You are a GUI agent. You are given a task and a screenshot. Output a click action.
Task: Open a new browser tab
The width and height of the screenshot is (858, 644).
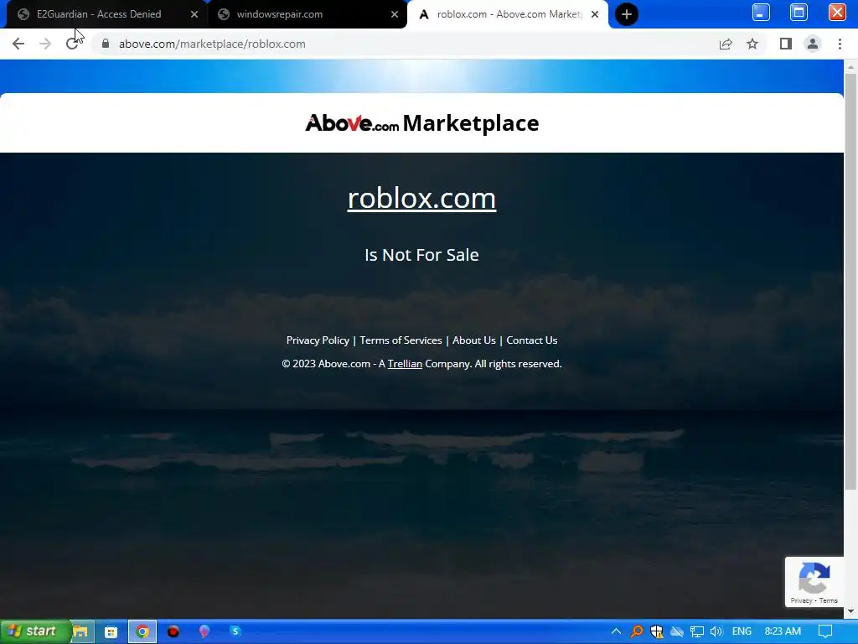pyautogui.click(x=627, y=14)
